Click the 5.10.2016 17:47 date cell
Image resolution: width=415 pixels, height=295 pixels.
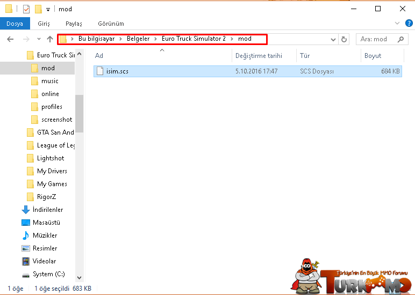click(x=256, y=71)
